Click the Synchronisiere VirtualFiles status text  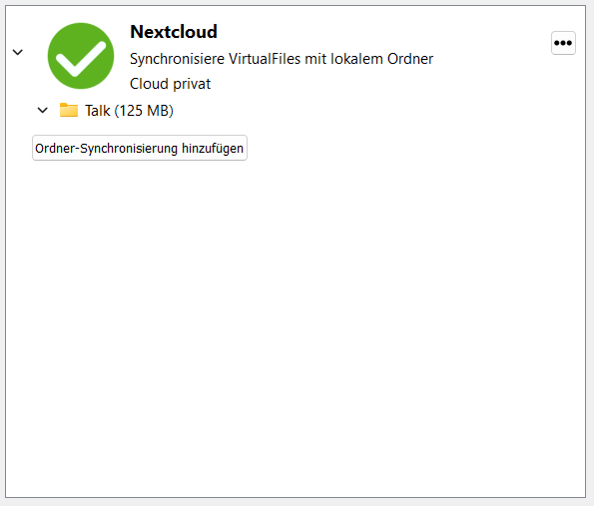pos(282,59)
